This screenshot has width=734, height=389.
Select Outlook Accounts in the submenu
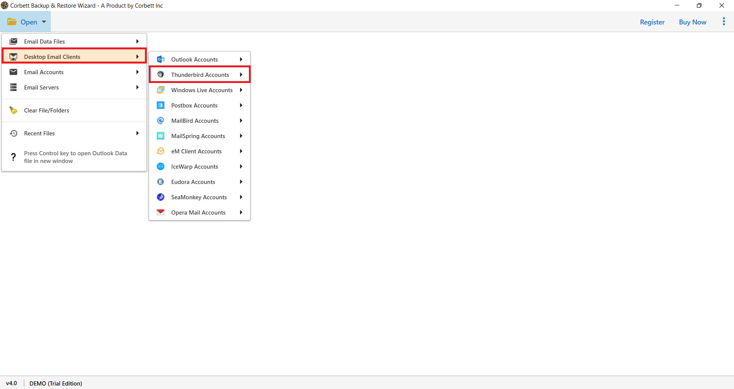(x=200, y=59)
